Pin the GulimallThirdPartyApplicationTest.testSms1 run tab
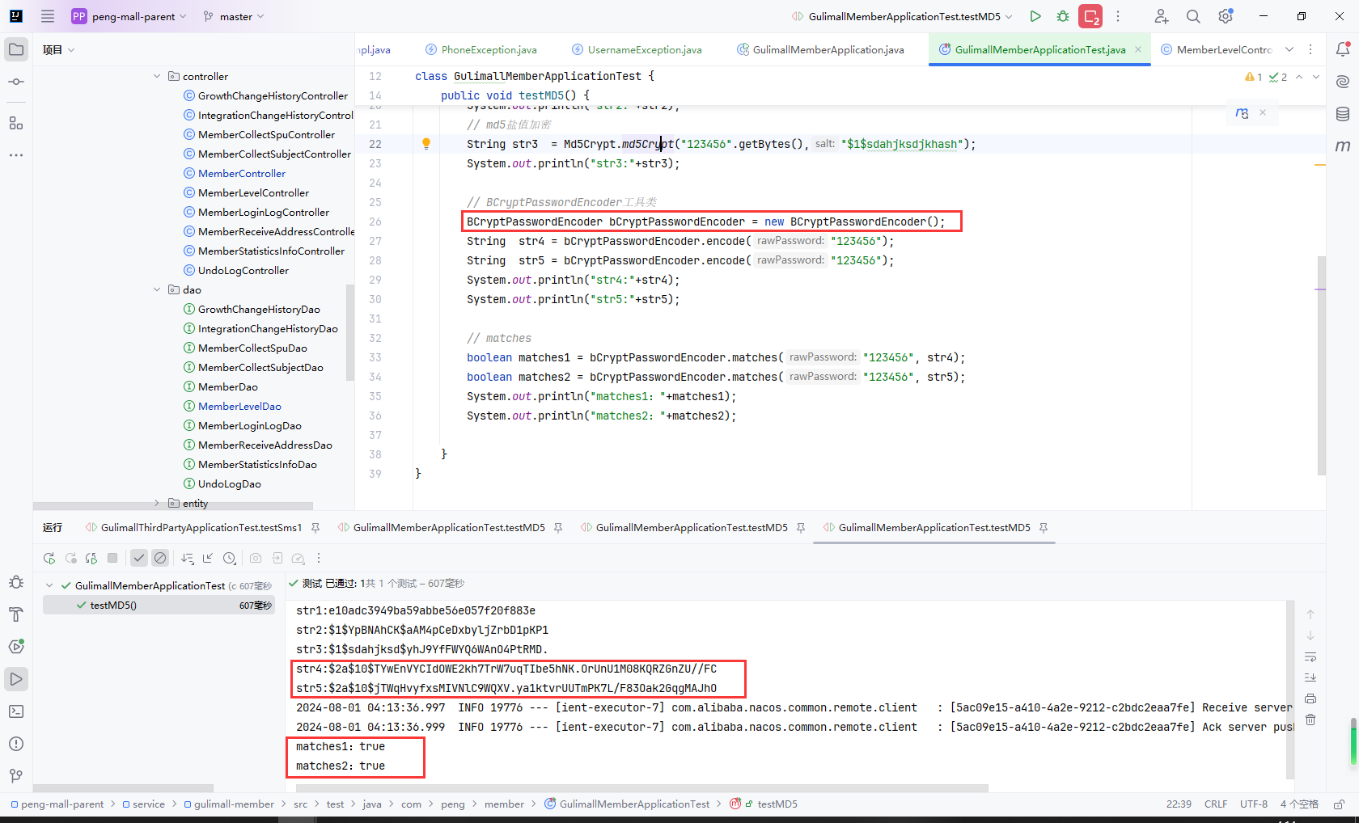Screen dimensions: 1359x823 (315, 528)
